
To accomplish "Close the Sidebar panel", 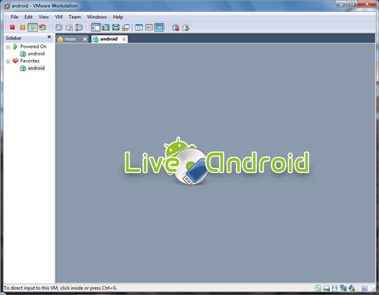I will (49, 37).
